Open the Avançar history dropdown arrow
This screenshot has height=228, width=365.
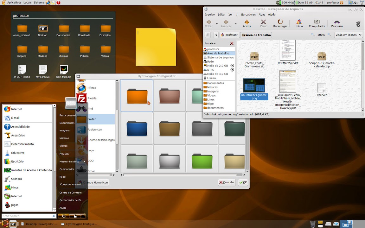coord(236,23)
